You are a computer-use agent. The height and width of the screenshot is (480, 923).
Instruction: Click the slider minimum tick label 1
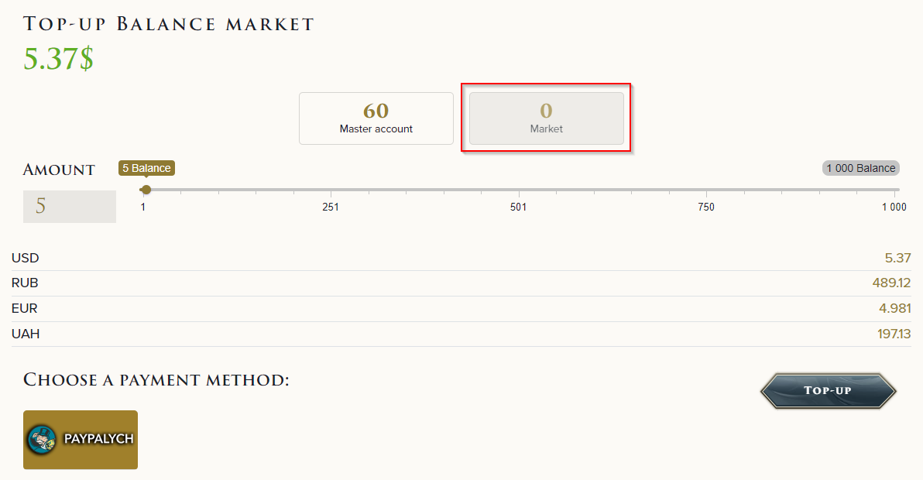(142, 207)
